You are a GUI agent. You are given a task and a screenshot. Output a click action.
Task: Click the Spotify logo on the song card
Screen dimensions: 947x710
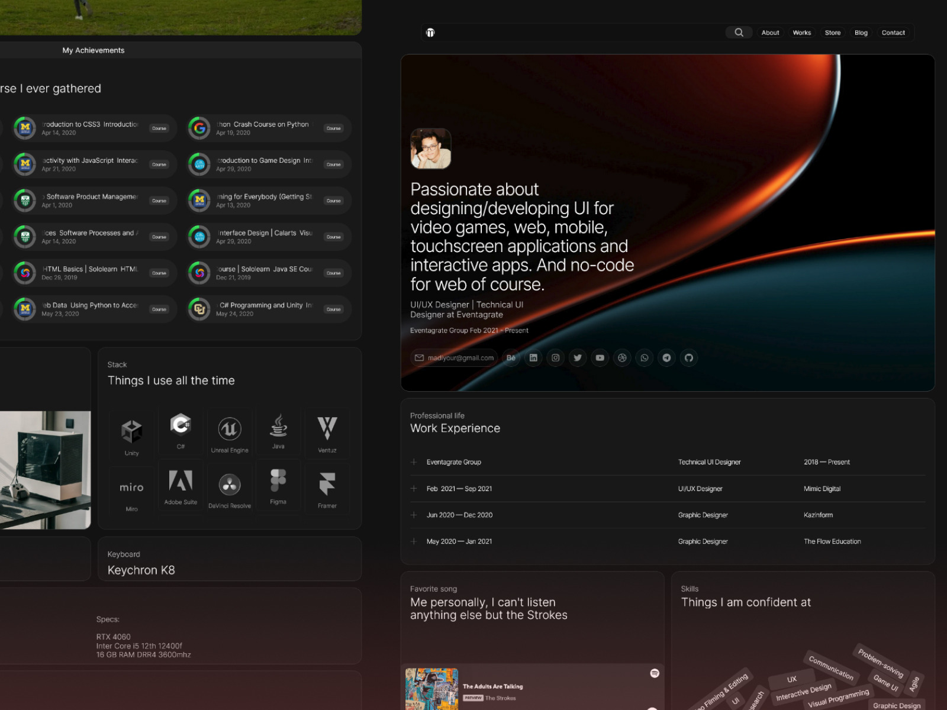655,673
